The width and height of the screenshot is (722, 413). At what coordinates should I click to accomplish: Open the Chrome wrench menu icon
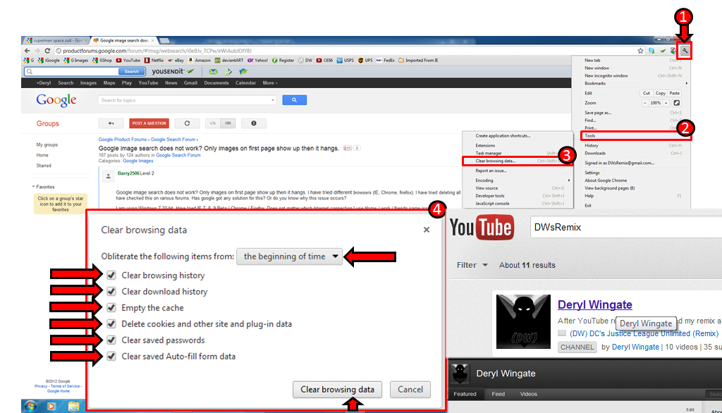pyautogui.click(x=685, y=51)
